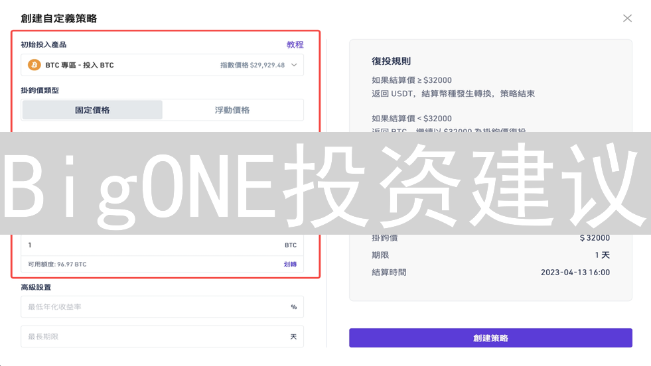Click the 划轉 transfer link
The width and height of the screenshot is (651, 366).
tap(290, 265)
